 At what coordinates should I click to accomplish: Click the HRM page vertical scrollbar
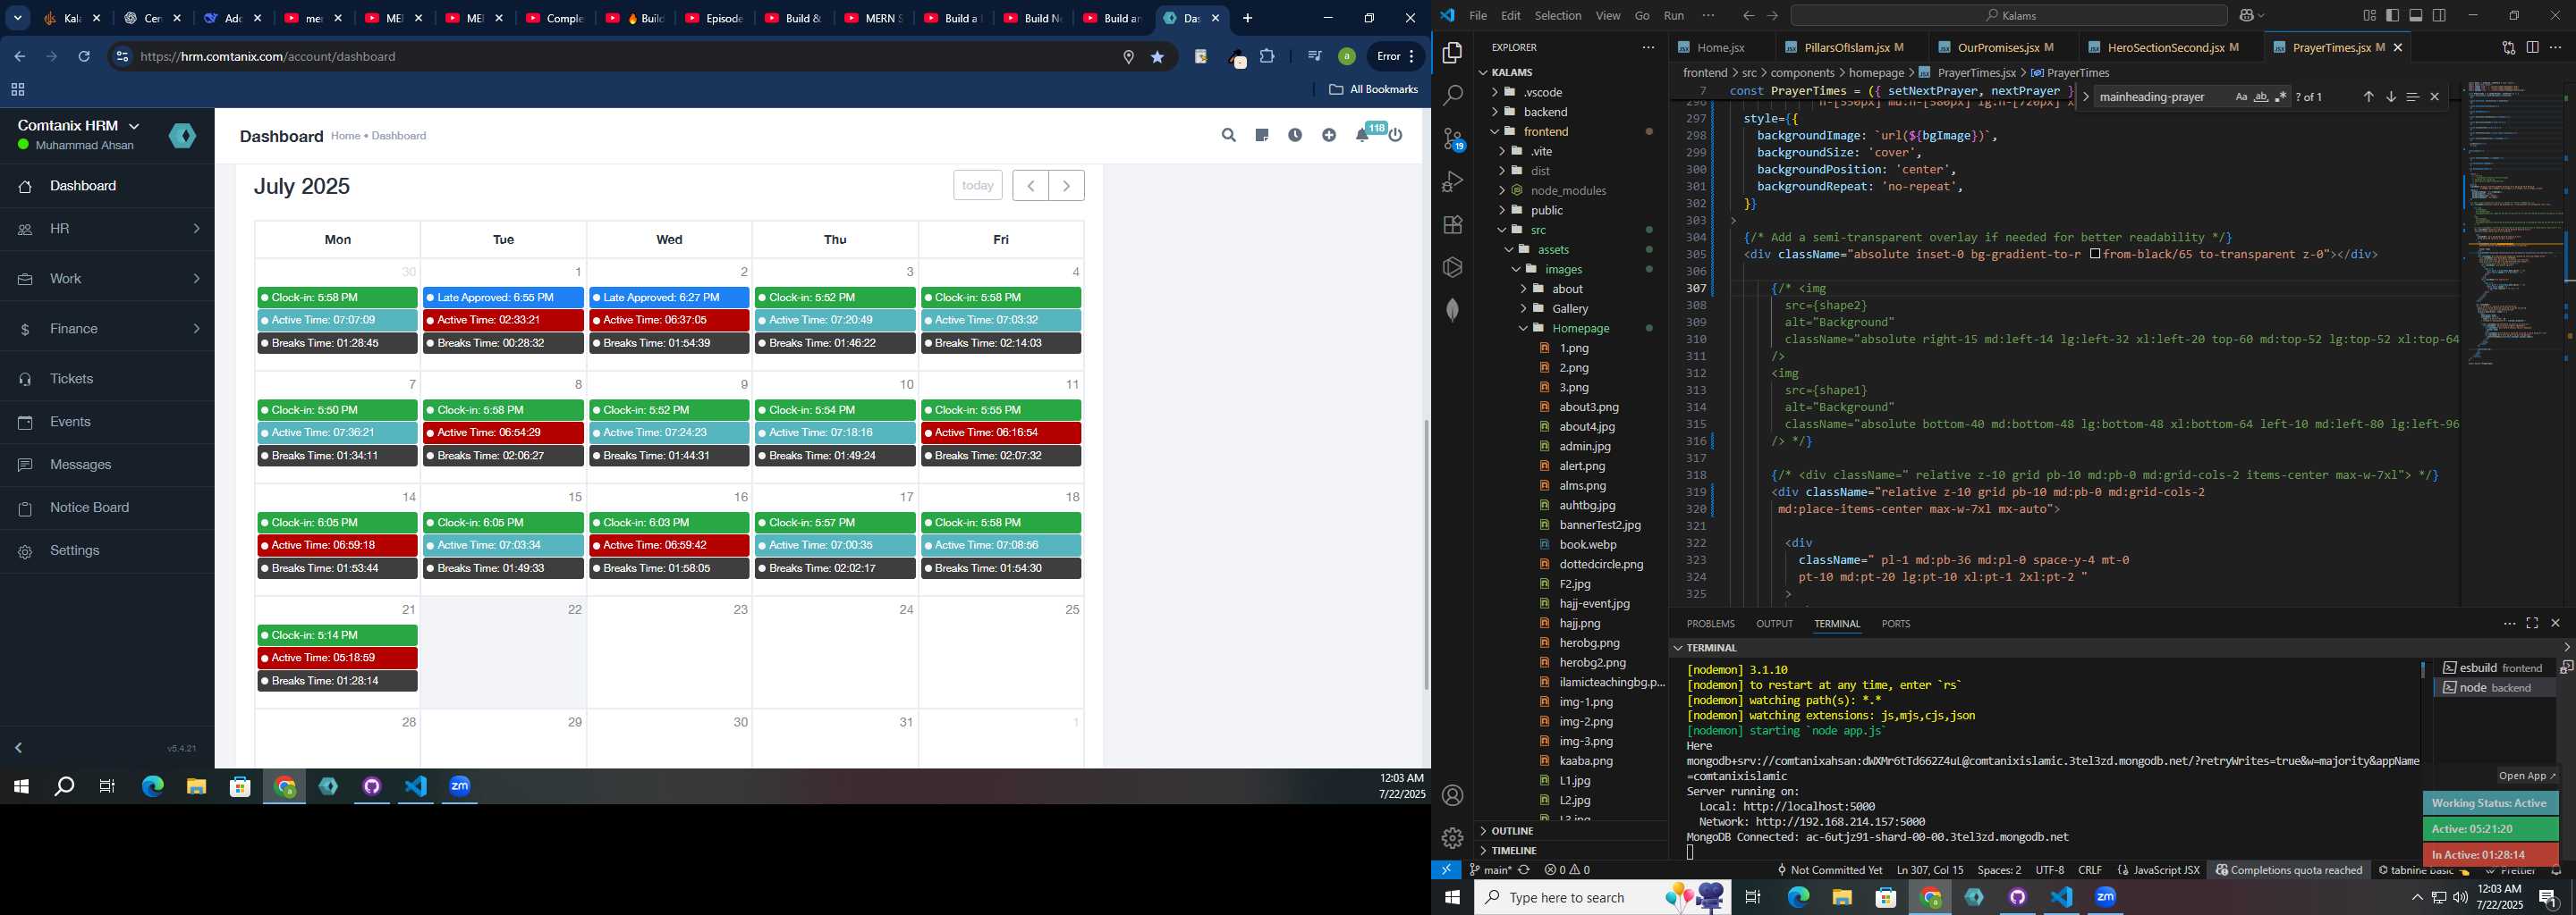pyautogui.click(x=1426, y=554)
